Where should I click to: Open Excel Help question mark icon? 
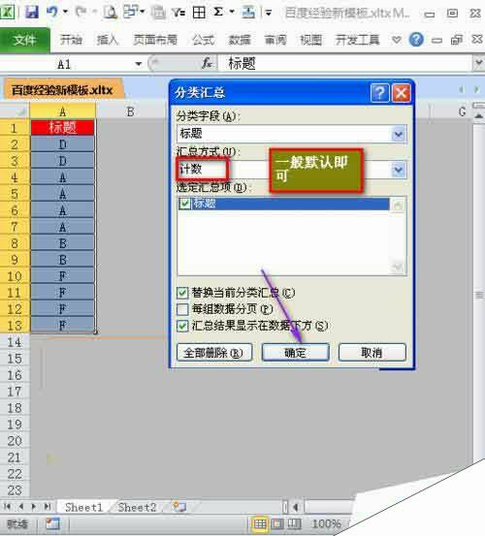[x=416, y=40]
